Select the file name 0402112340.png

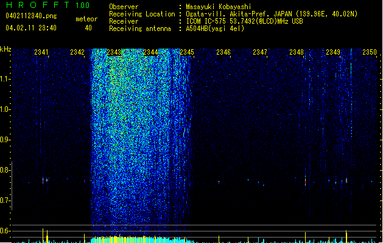click(x=31, y=16)
